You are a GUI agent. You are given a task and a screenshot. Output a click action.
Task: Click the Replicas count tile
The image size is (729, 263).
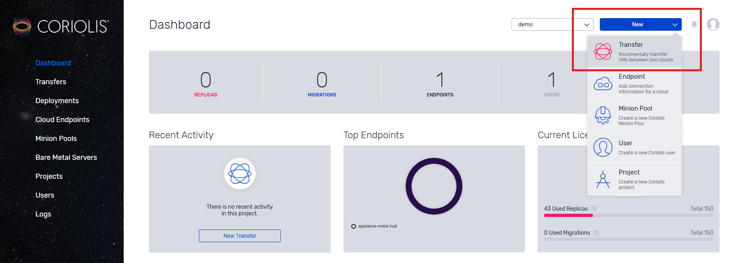[x=206, y=84]
